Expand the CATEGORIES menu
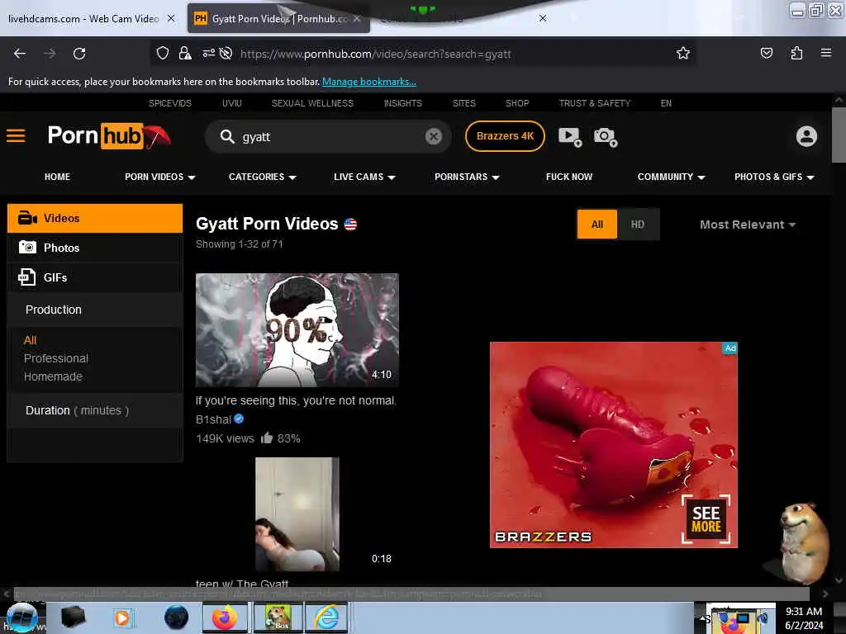 (x=262, y=177)
